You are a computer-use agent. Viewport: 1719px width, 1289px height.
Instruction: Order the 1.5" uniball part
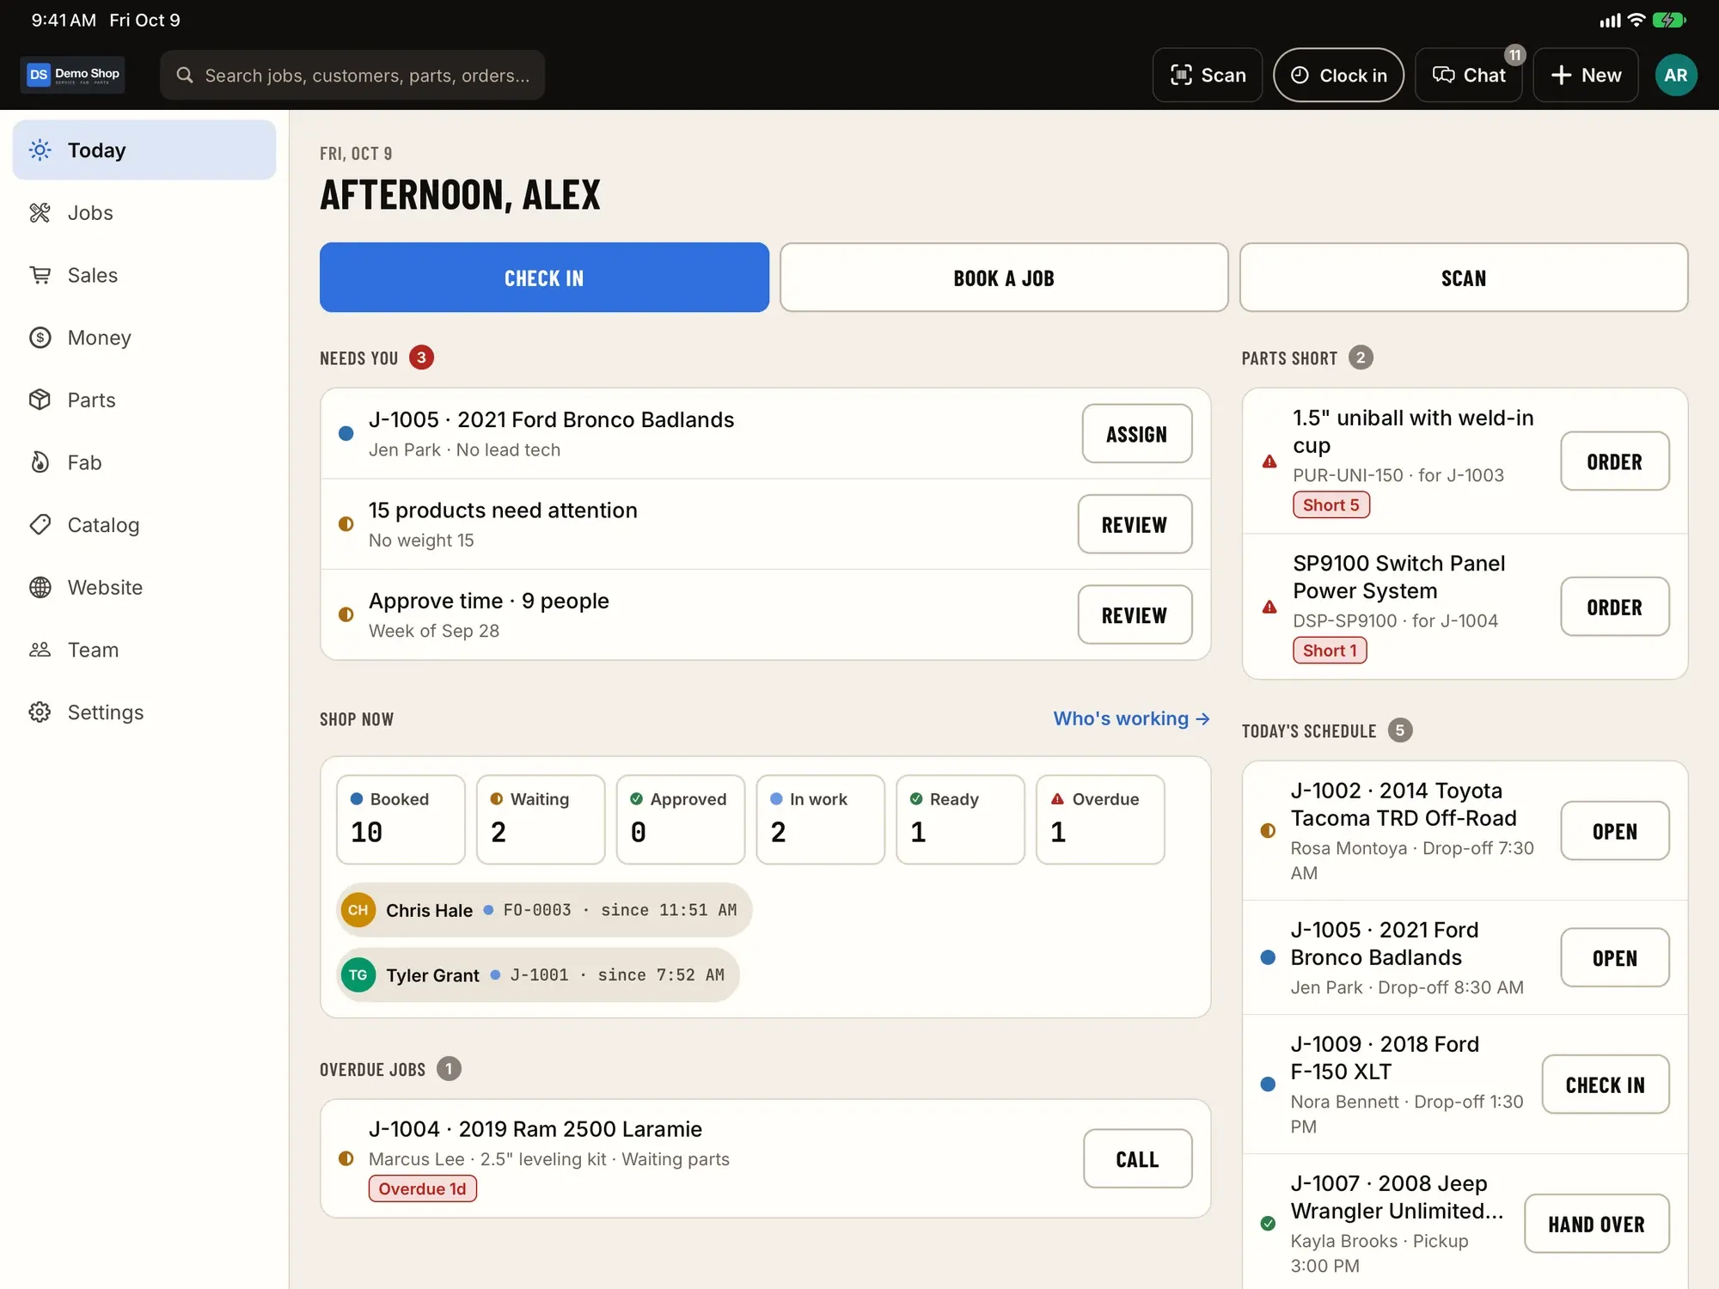[1614, 461]
